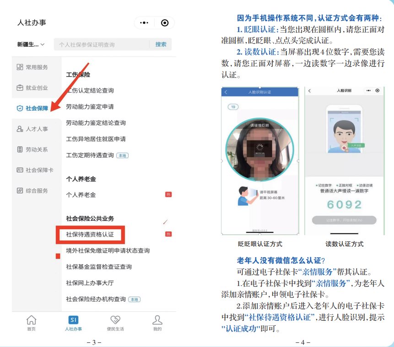This screenshot has height=347, width=394.
Task: Select the 人才人事 sidebar tab
Action: pyautogui.click(x=37, y=129)
